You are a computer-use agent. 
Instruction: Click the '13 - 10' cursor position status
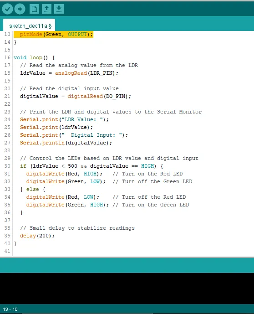pos(10,309)
